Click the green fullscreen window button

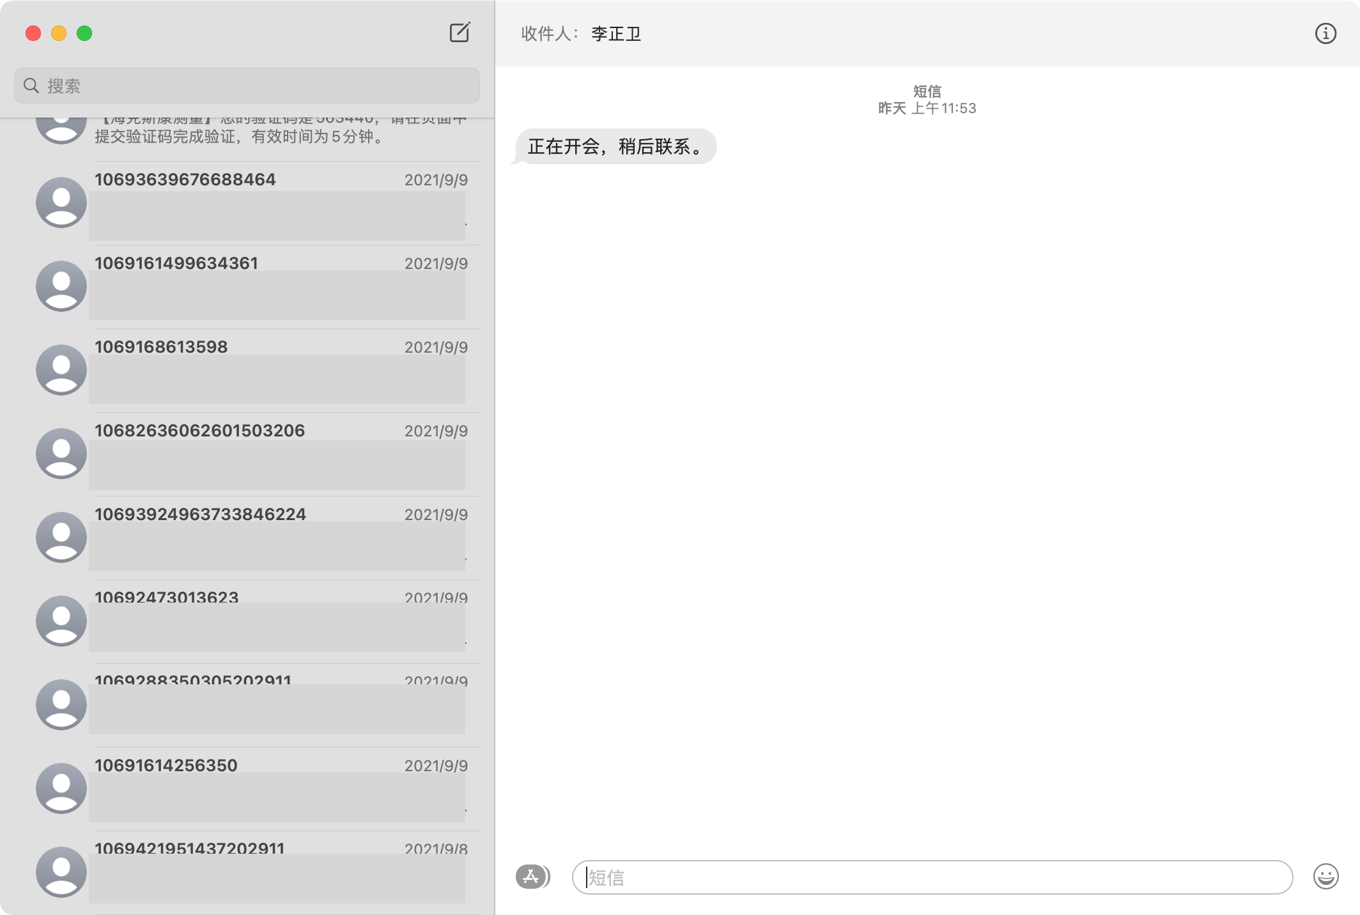[84, 33]
